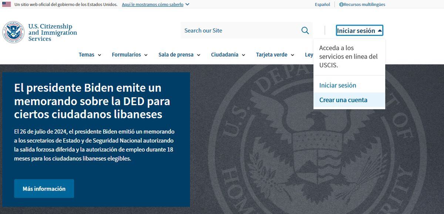444x214 pixels.
Task: Select 'Crear una cuenta' in the dropdown
Action: pyautogui.click(x=343, y=100)
